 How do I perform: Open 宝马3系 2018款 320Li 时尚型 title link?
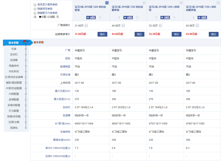pos(164,8)
